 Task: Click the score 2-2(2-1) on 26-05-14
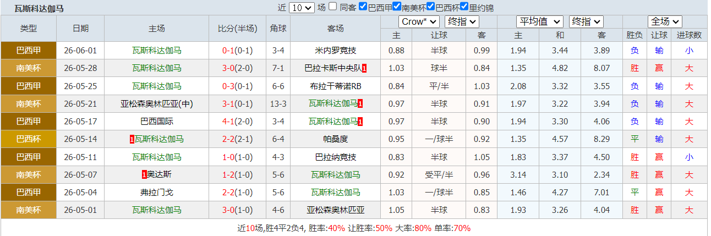[238, 139]
